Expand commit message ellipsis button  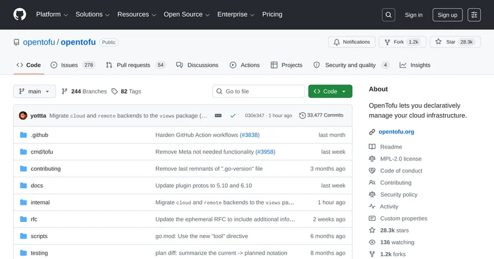point(218,115)
